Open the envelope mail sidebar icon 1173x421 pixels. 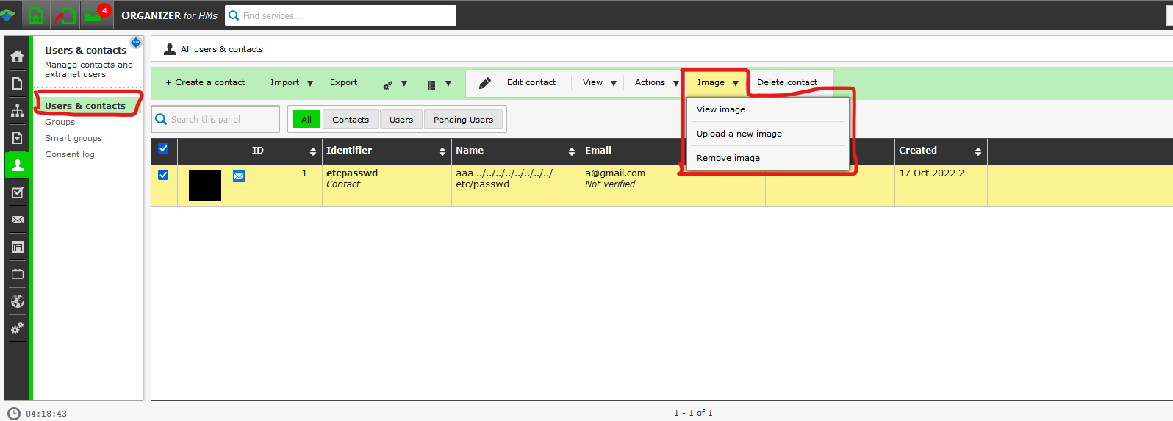[x=17, y=220]
